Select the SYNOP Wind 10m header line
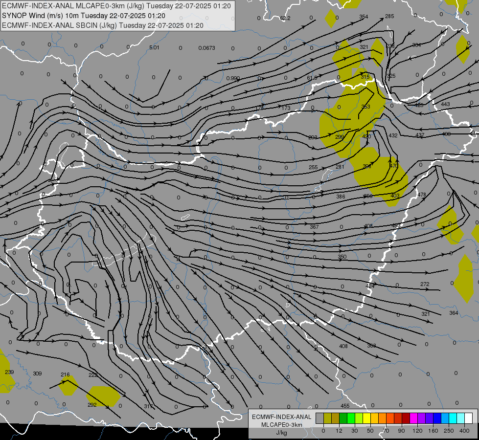Screen dimensions: 479x440 (83, 16)
